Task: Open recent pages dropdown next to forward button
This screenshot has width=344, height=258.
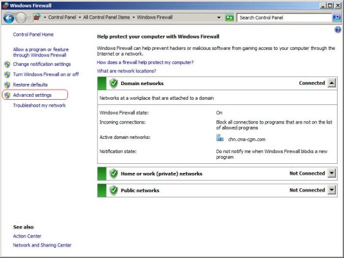Action: coord(29,18)
